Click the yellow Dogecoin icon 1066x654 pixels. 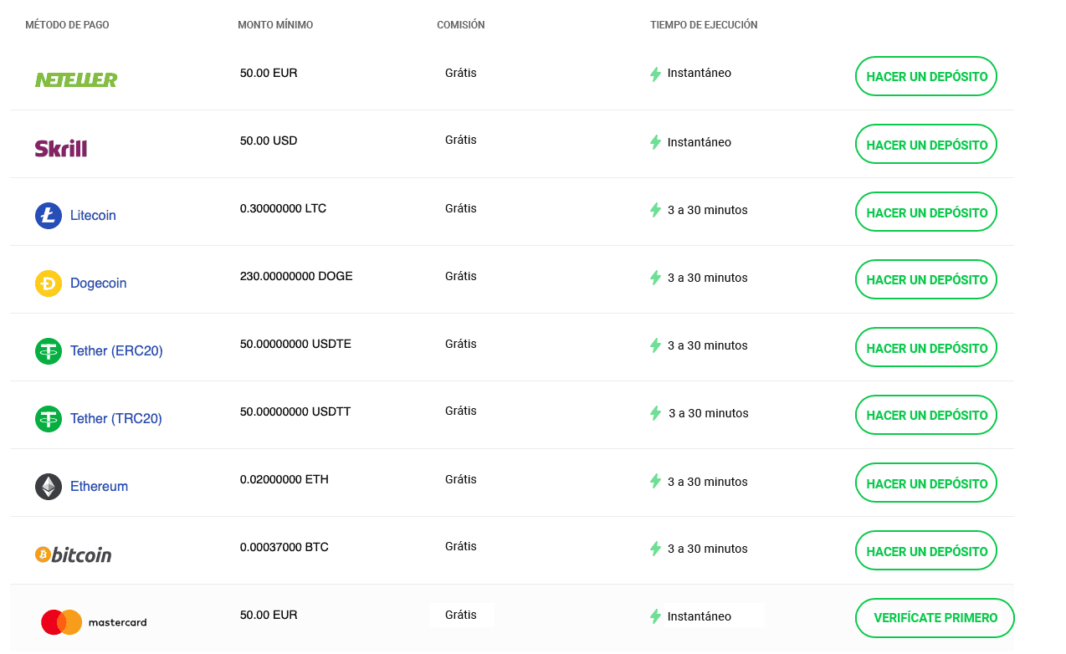tap(49, 284)
